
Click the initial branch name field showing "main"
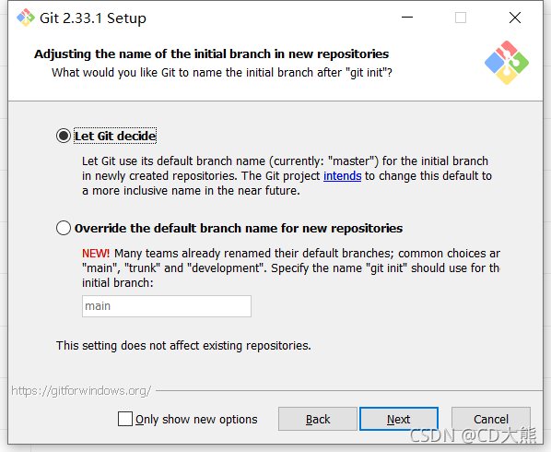tap(167, 306)
